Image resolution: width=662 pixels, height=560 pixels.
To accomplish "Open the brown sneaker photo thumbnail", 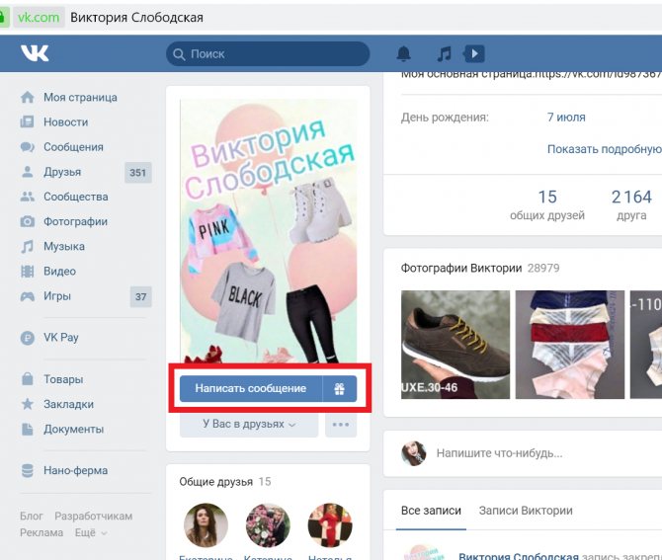I will 455,344.
